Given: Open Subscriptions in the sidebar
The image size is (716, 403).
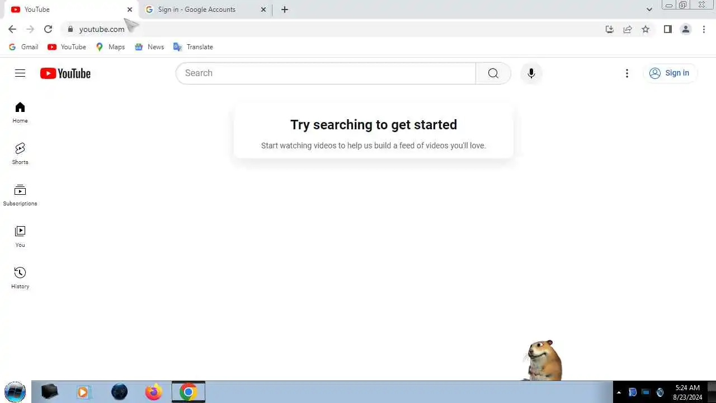Looking at the screenshot, I should [x=20, y=195].
